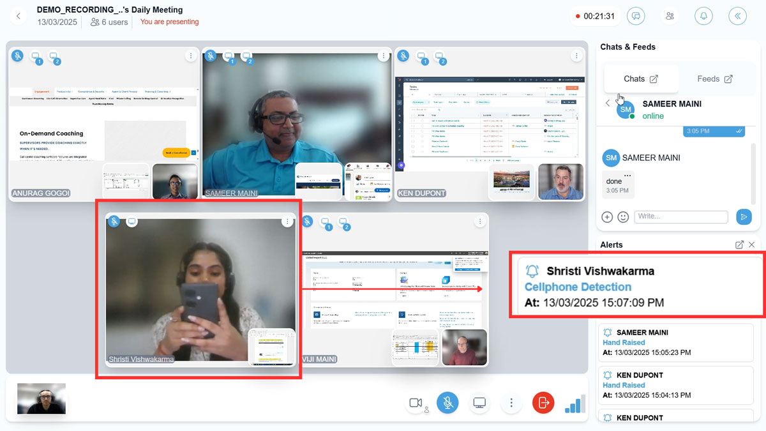Go back using header back arrow
Viewport: 766px width, 431px height.
coord(19,17)
